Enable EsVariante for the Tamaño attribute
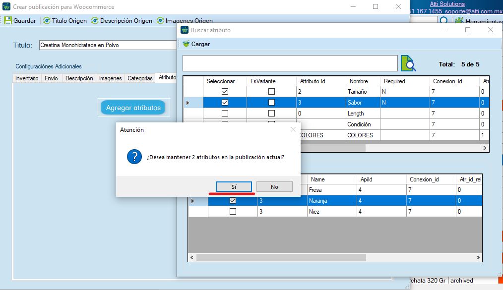This screenshot has height=290, width=503. point(271,92)
